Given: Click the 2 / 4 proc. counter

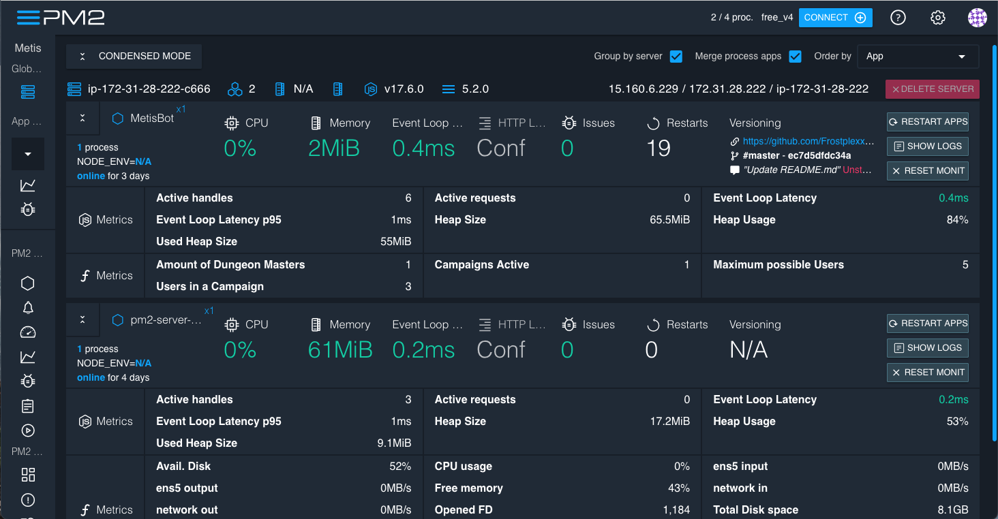Looking at the screenshot, I should tap(733, 18).
